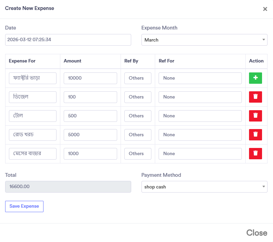The image size is (273, 242).
Task: Open Ref For dropdown in মেসের বাজার row
Action: coord(200,153)
